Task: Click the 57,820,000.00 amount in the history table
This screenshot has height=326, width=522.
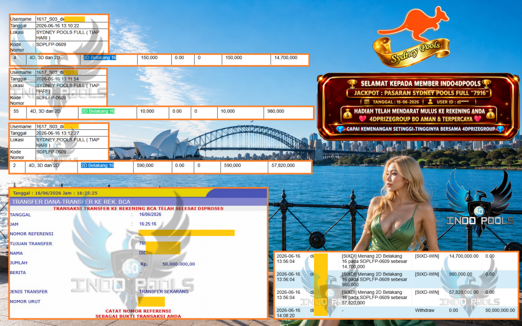Action: point(464,292)
